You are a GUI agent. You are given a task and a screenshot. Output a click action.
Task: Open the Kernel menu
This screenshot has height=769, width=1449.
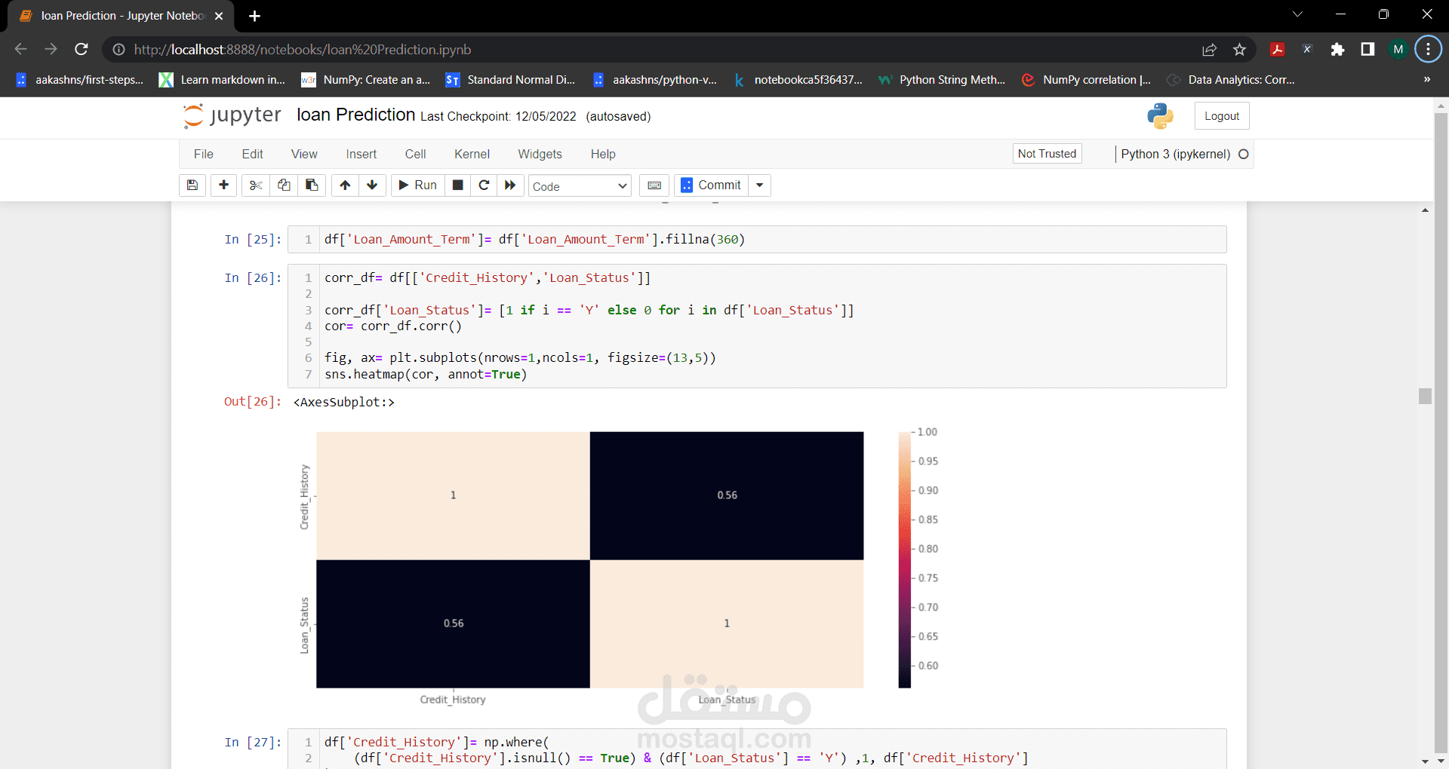point(471,154)
